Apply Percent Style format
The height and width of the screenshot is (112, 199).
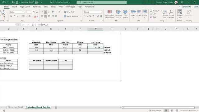pos(90,16)
